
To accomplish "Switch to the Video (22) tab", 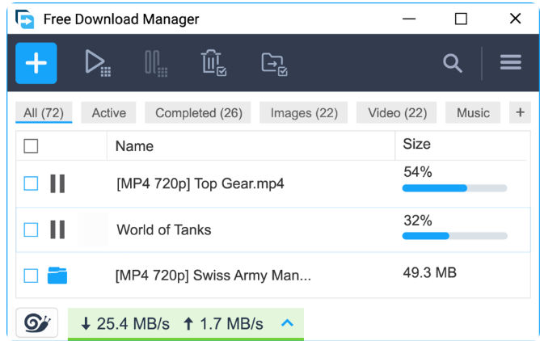I will click(397, 113).
